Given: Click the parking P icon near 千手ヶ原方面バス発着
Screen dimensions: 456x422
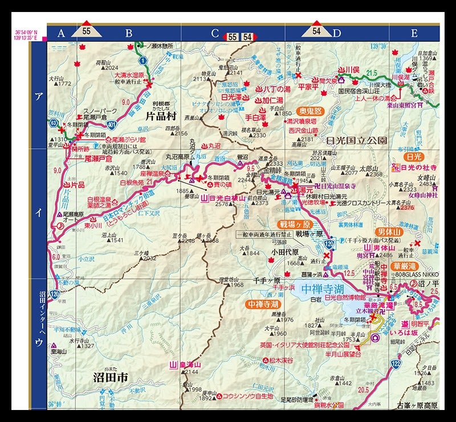Looking at the screenshot, I should pyautogui.click(x=341, y=241).
